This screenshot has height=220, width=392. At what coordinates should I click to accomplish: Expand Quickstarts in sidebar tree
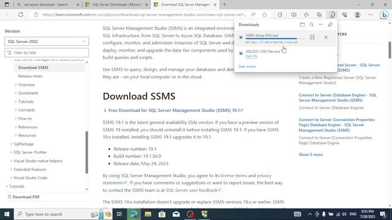pos(28,93)
